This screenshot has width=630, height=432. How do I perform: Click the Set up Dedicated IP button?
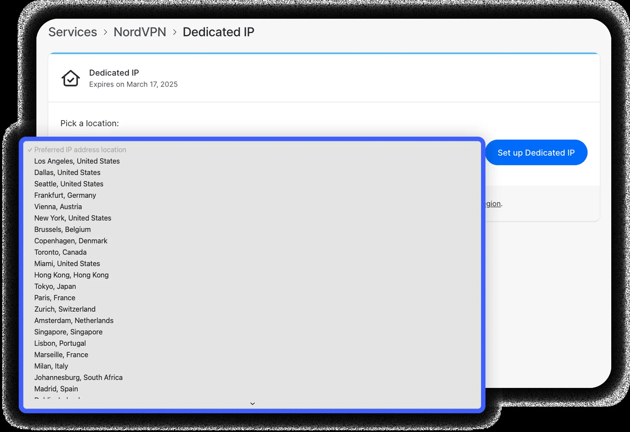point(536,152)
